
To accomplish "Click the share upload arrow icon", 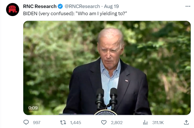I will [x=186, y=122].
